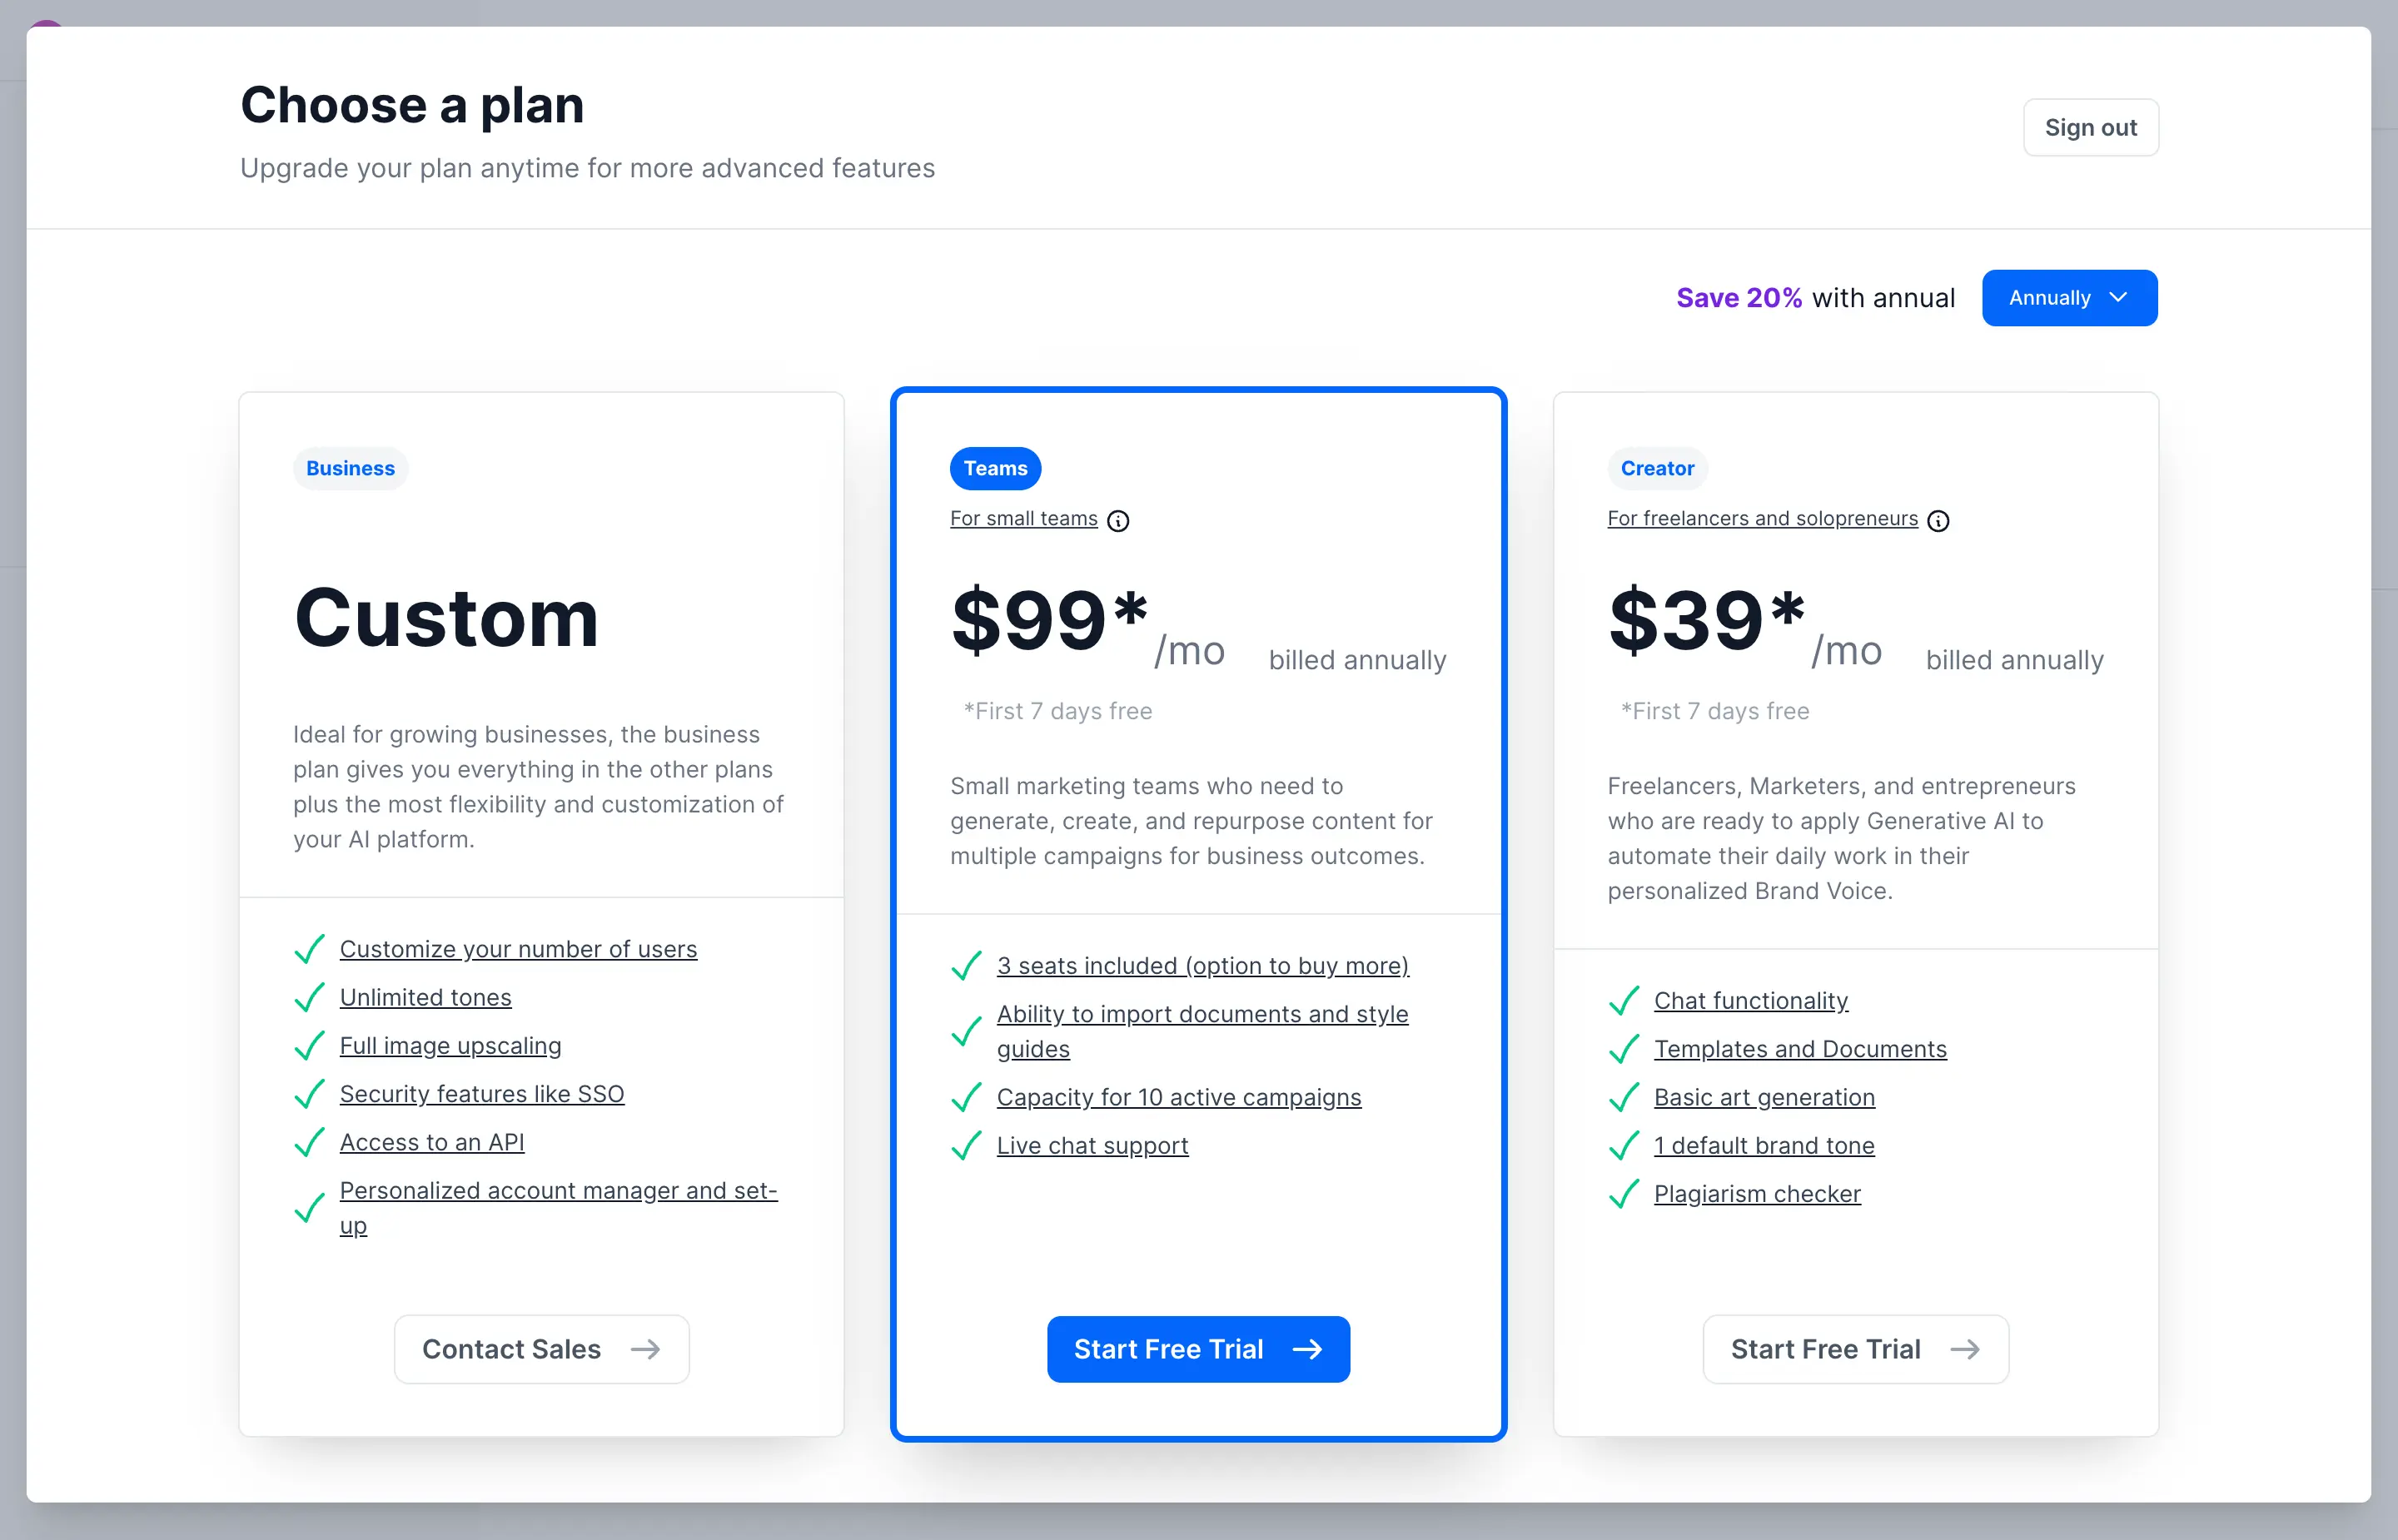Start free trial for Creator plan
Viewport: 2398px width, 1540px height.
coord(1854,1349)
